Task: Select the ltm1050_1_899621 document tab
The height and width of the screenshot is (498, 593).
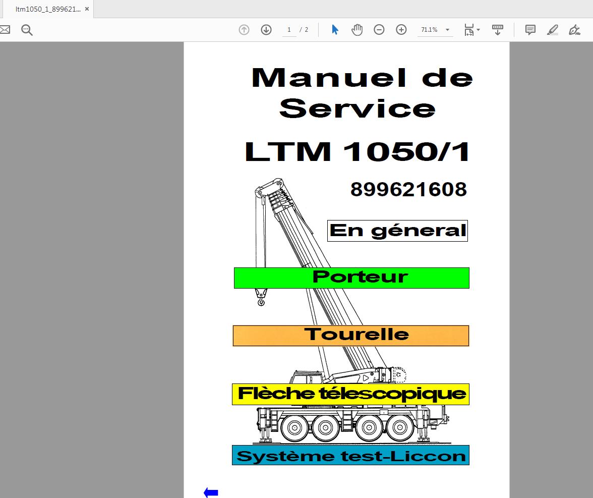Action: coord(48,9)
